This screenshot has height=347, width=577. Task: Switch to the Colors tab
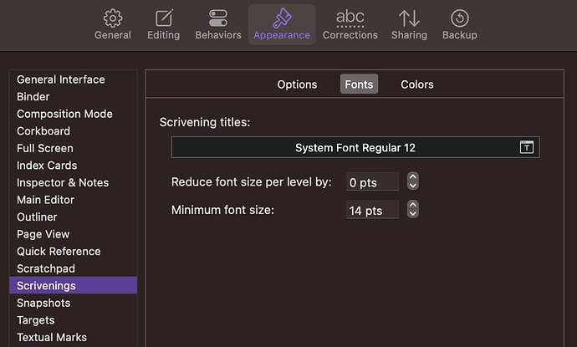click(x=417, y=84)
